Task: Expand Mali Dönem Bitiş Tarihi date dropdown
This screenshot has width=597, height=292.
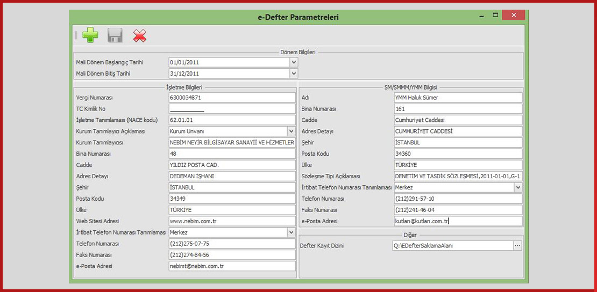Action: click(x=294, y=74)
